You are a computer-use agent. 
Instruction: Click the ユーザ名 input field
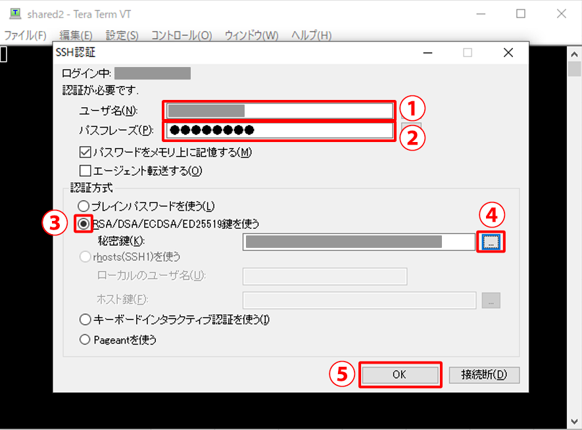[280, 110]
